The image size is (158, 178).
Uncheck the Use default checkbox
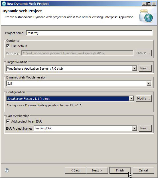coord(8,46)
